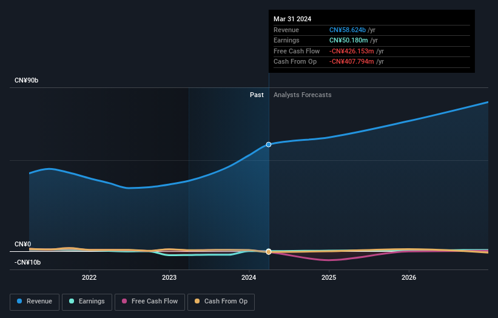The width and height of the screenshot is (498, 318).
Task: Click the blue Revenue legend dot
Action: coord(19,301)
